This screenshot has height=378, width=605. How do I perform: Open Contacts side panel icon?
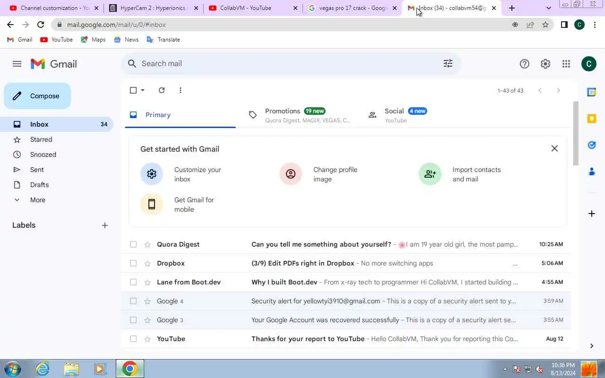point(591,172)
